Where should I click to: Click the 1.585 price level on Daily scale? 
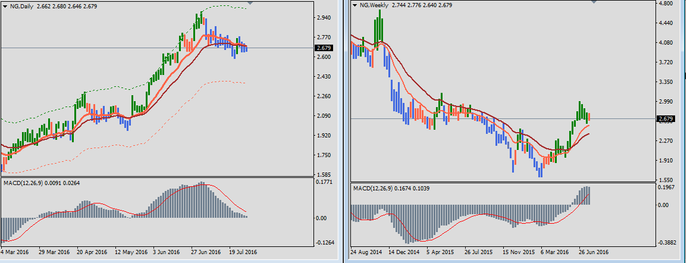tap(325, 175)
